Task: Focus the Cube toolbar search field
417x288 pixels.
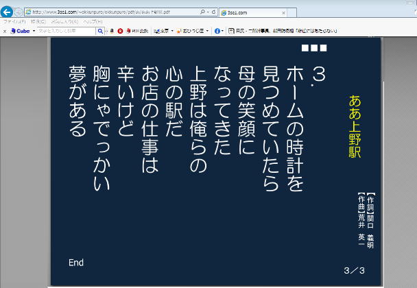Action: (x=67, y=31)
